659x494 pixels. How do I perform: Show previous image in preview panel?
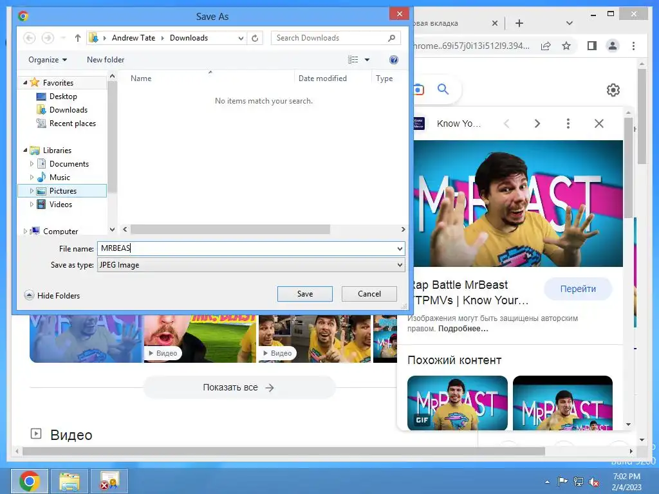pyautogui.click(x=506, y=123)
